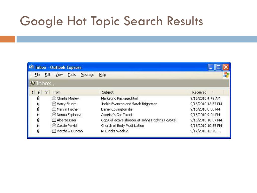This screenshot has height=193, width=257.
Task: Open the File menu
Action: click(37, 75)
